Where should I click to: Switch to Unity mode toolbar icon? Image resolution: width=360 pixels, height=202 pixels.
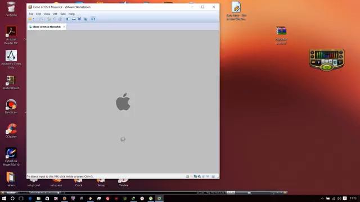85,19
